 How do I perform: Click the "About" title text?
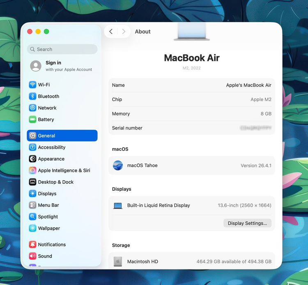[143, 32]
